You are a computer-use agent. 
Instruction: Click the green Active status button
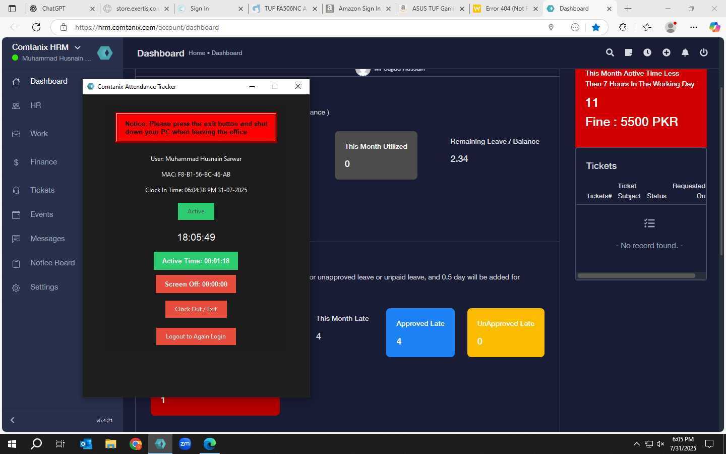point(196,211)
